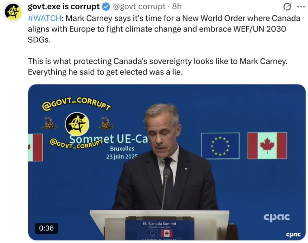Screen dimensions: 308x243
Task: Click the curved @GOVT_CORRUPT text above the logo
Action: [76, 104]
